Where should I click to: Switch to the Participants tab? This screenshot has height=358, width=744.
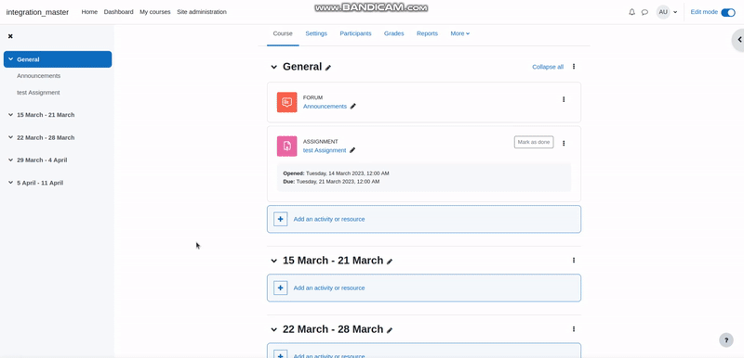[355, 33]
